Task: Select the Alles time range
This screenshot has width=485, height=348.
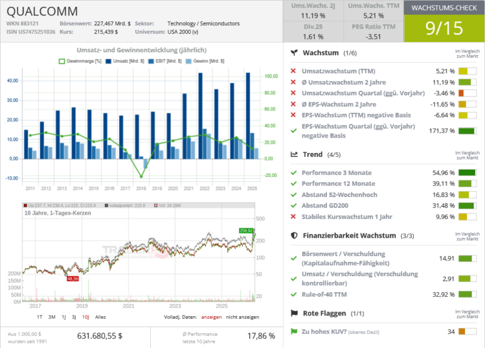Action: coord(100,317)
